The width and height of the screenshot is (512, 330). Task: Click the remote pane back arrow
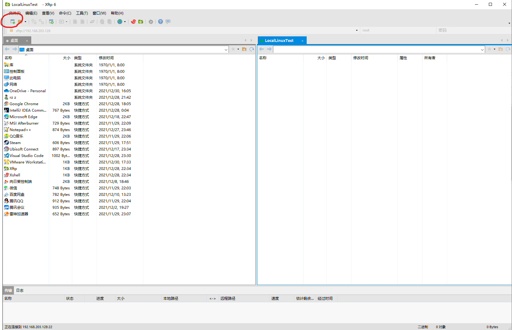tap(262, 49)
